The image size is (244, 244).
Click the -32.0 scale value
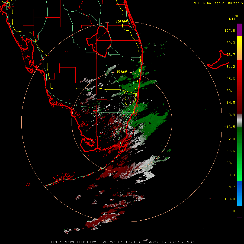(x=230, y=139)
